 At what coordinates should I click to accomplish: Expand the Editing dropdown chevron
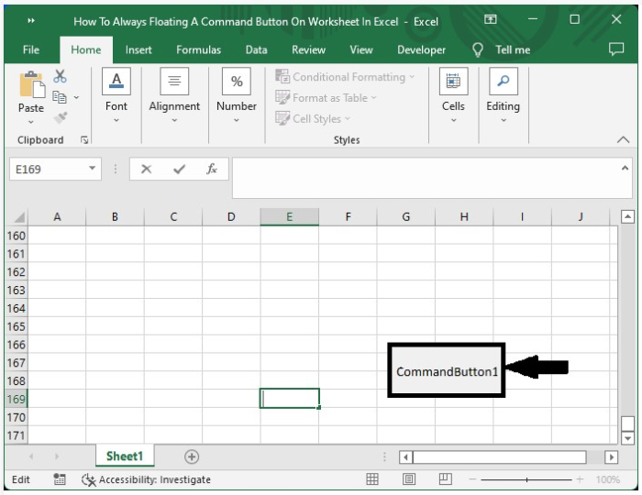tap(504, 120)
